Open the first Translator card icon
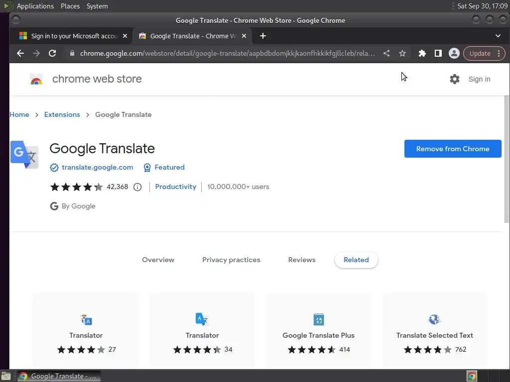The height and width of the screenshot is (382, 510). point(86,320)
